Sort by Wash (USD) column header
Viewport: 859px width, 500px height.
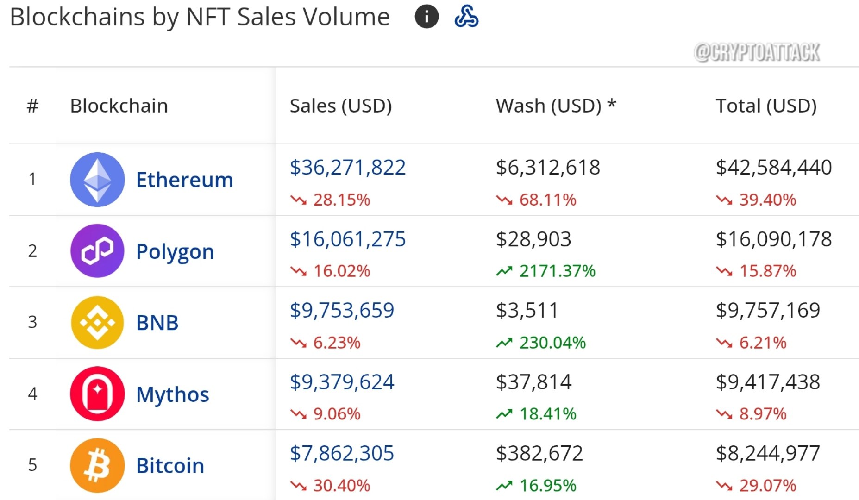point(556,106)
